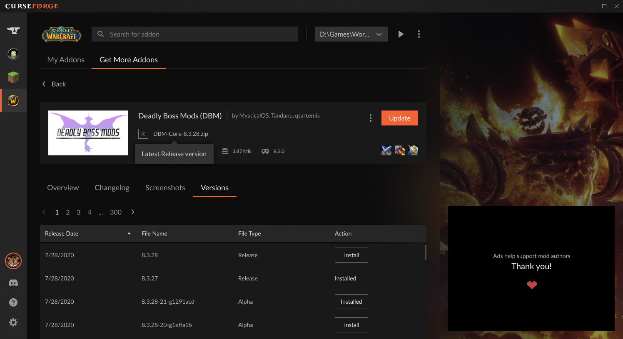Go to versions page 4

coord(89,212)
